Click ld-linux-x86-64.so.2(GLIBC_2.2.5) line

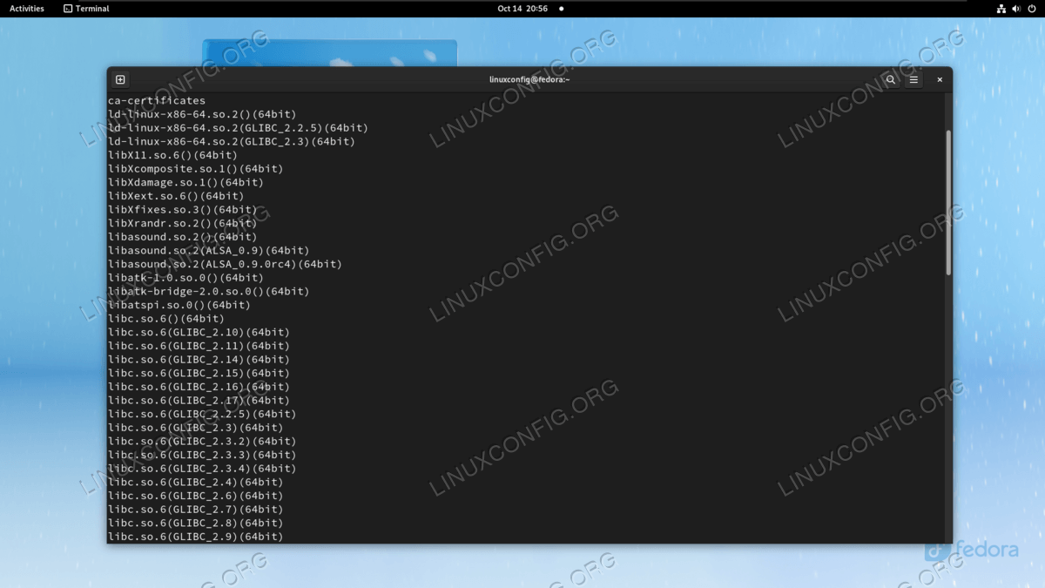(238, 128)
